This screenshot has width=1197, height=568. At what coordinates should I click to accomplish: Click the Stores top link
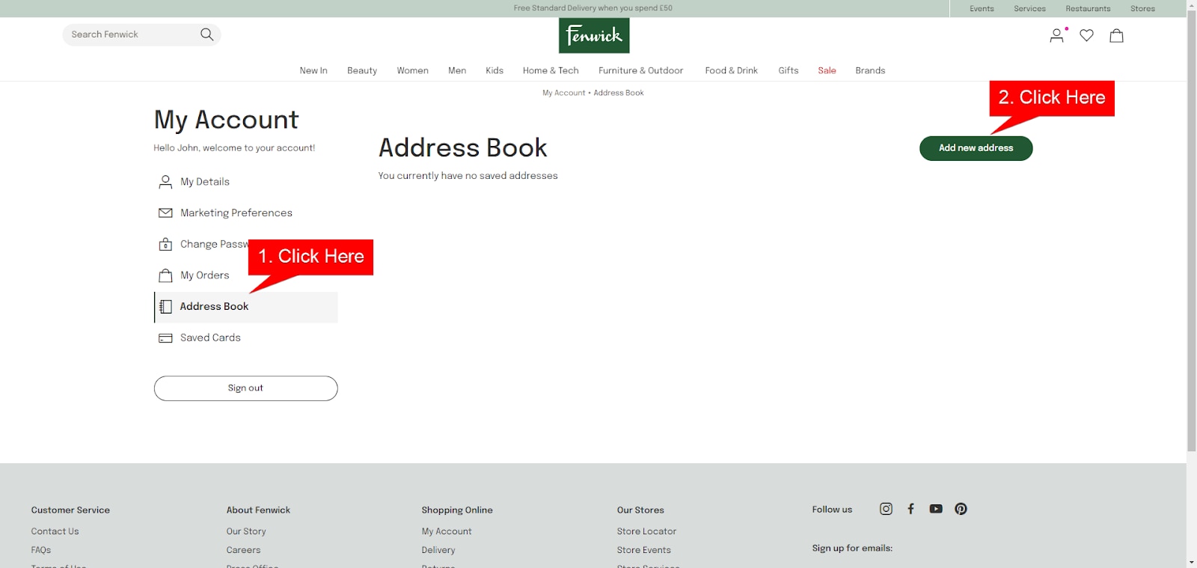(1142, 9)
